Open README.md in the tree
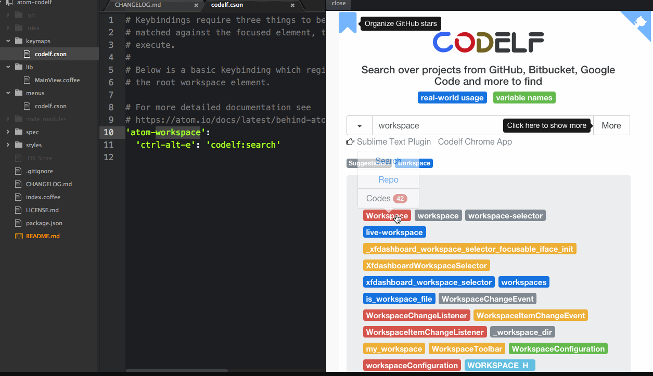 tap(43, 236)
